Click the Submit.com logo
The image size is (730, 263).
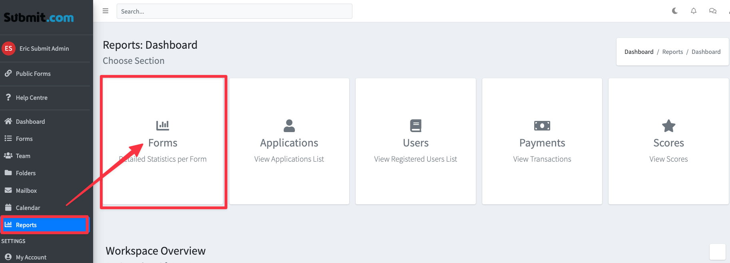tap(39, 18)
